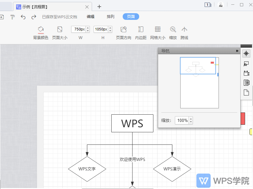Click the window count indicator icon
Viewport: 253px width, 189px height.
(208, 5)
